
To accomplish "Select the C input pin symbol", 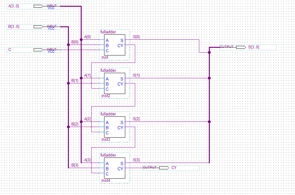I will click(x=34, y=50).
